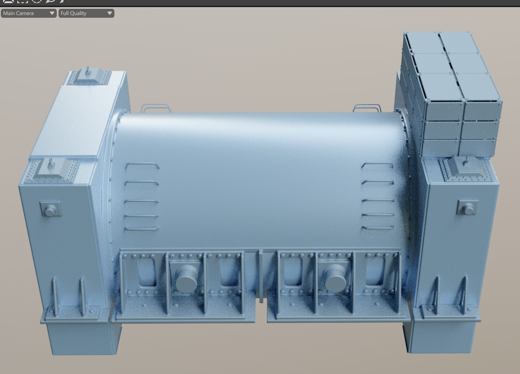Select the right louver vent slots
Image resolution: width=520 pixels, height=374 pixels.
[x=378, y=196]
